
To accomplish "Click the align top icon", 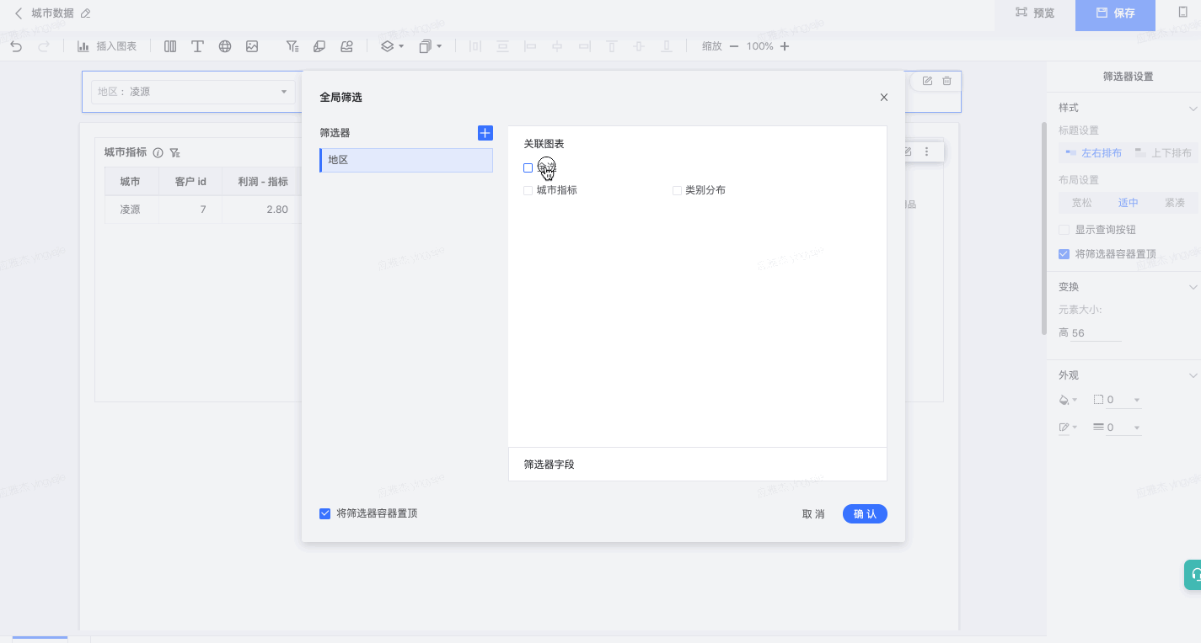I will (612, 46).
